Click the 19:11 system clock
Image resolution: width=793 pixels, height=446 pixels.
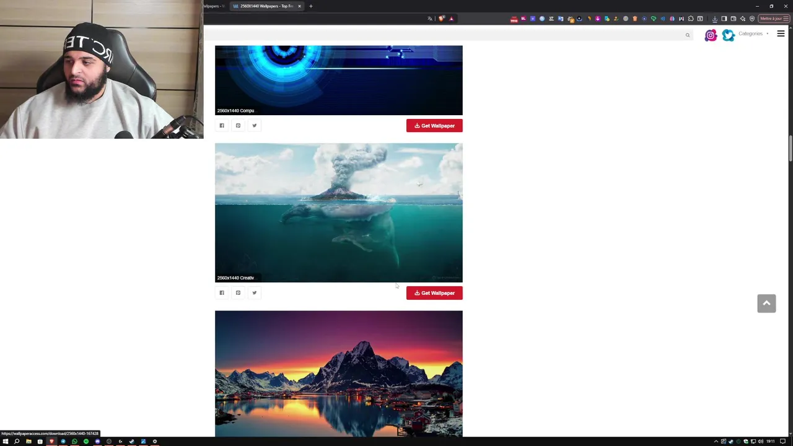point(771,441)
